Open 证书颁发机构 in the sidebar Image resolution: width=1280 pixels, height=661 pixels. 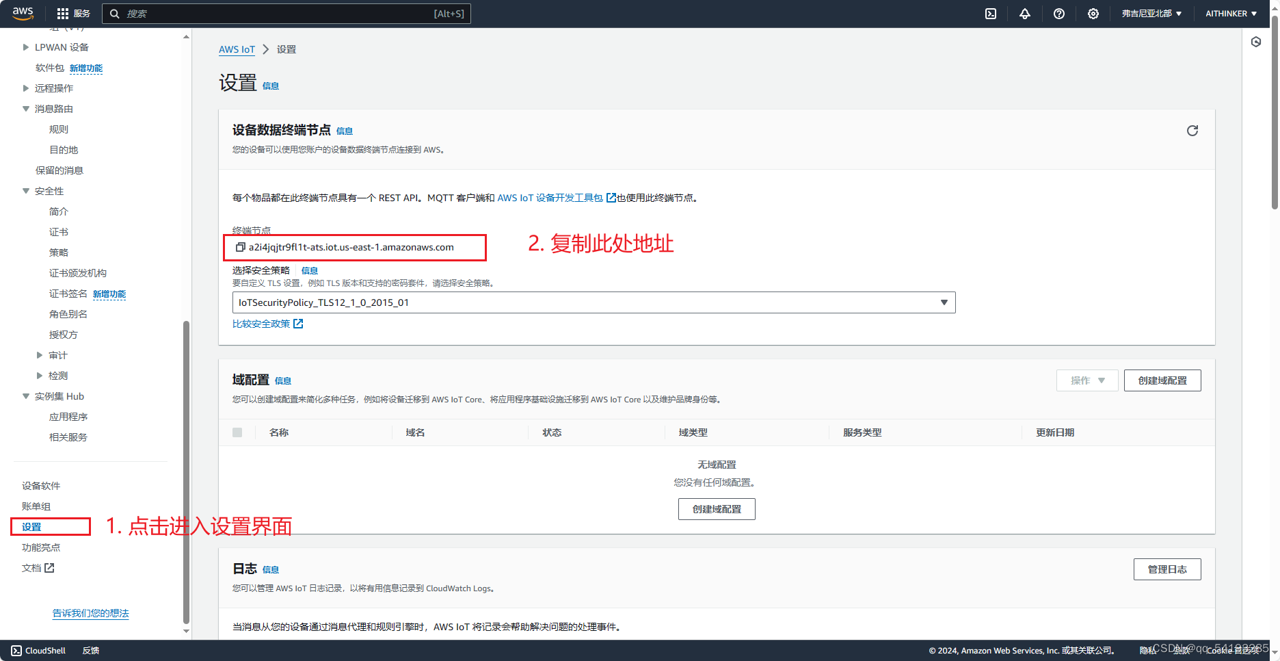78,273
